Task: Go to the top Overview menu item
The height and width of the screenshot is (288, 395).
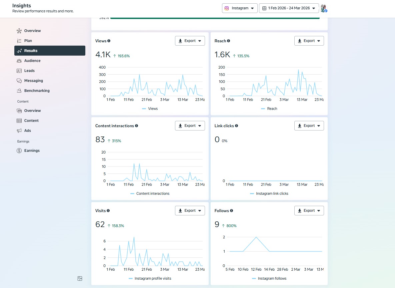Action: coord(50,31)
